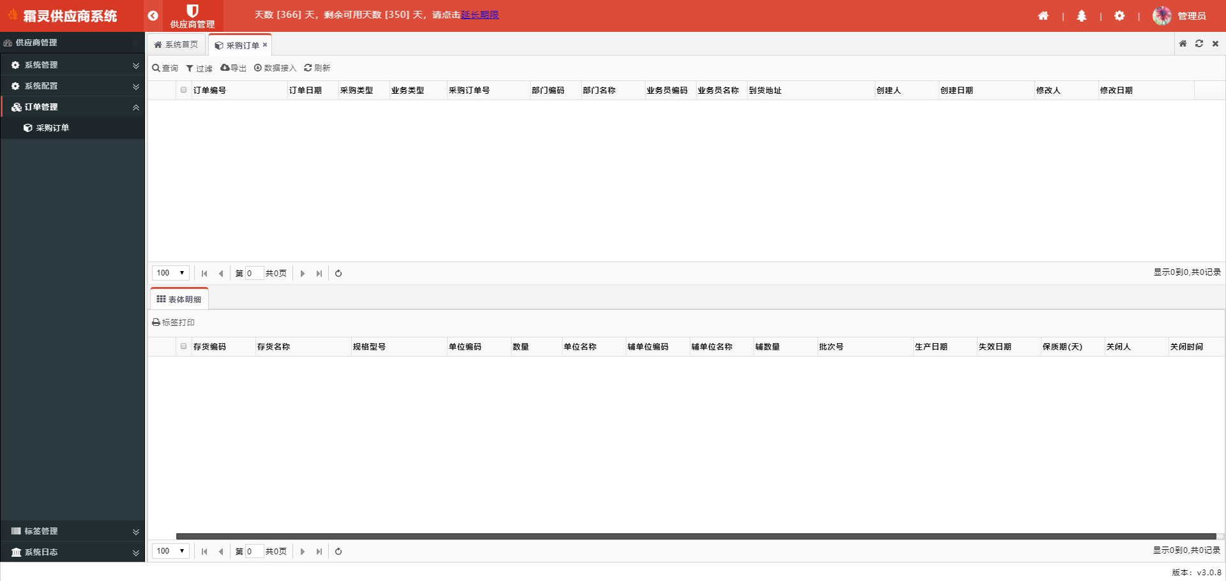The height and width of the screenshot is (581, 1226).
Task: Select the 表体明细 tab
Action: click(179, 299)
